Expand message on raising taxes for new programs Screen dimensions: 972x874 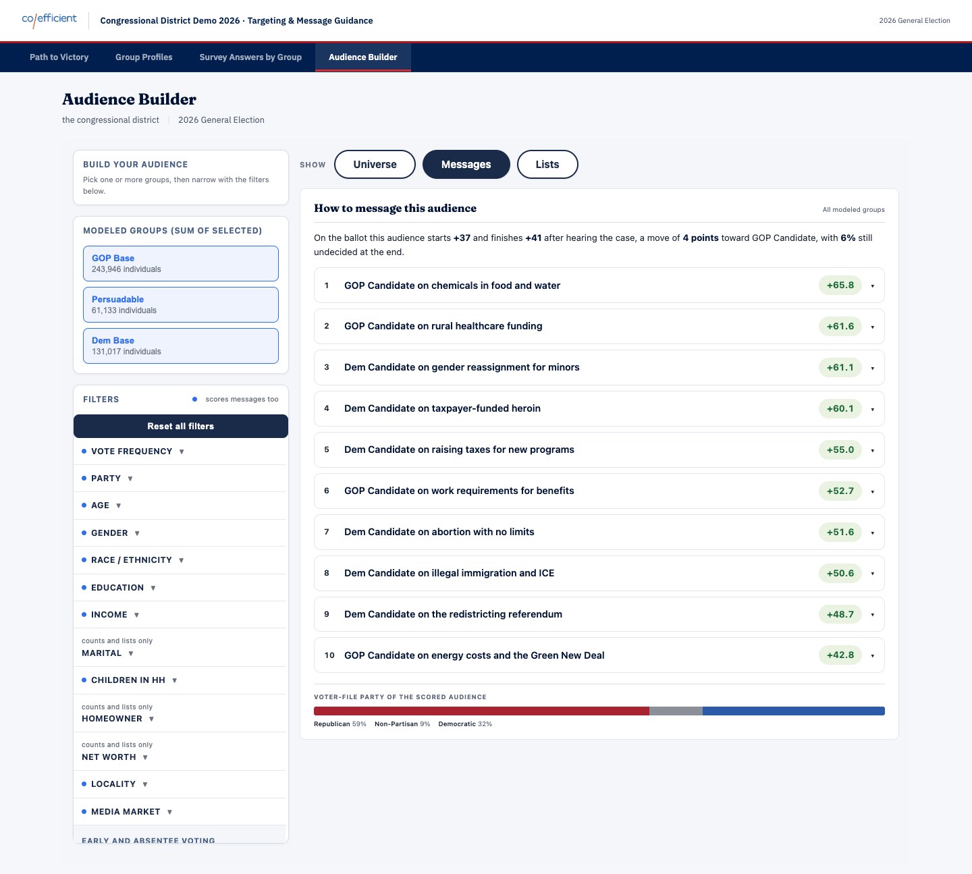(x=599, y=450)
